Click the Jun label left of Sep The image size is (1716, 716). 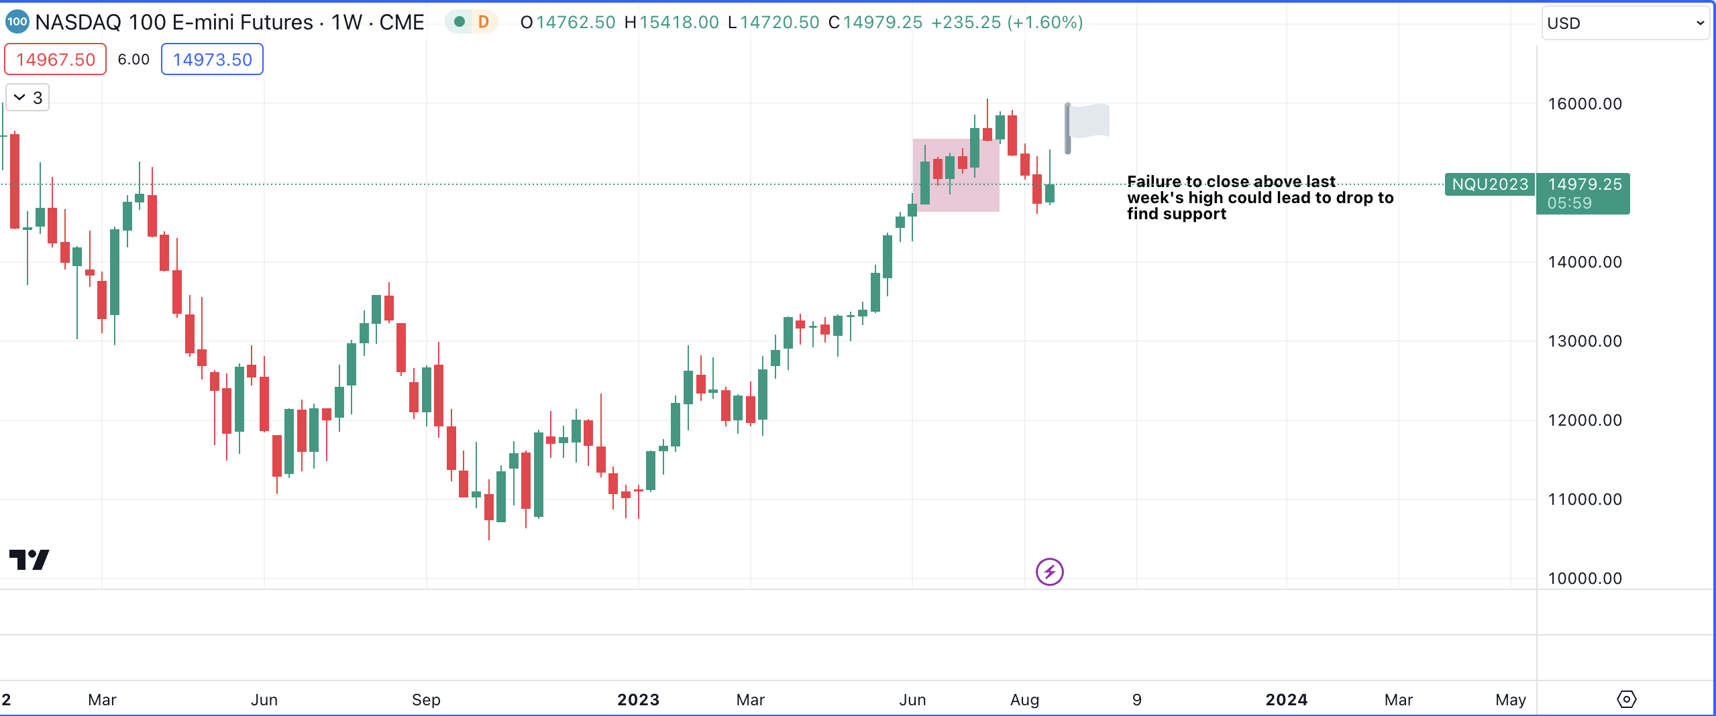point(264,700)
